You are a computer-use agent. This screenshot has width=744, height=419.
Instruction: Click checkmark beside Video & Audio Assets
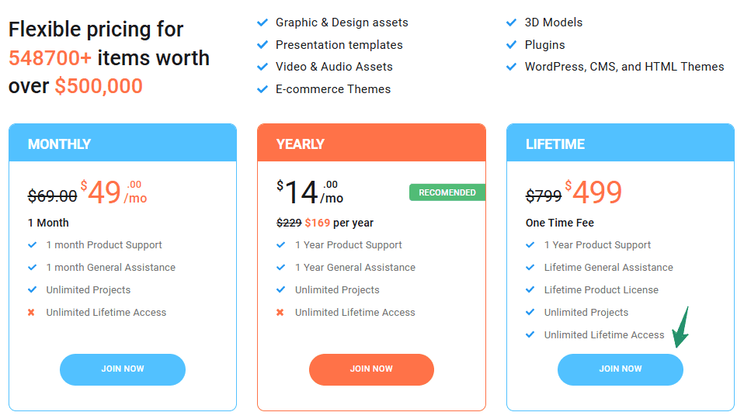pos(262,67)
